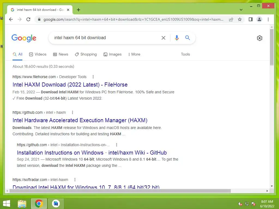Expand the More search categories
The height and width of the screenshot is (209, 279).
[134, 54]
